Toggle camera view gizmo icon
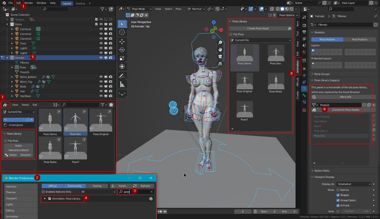 (x=220, y=57)
